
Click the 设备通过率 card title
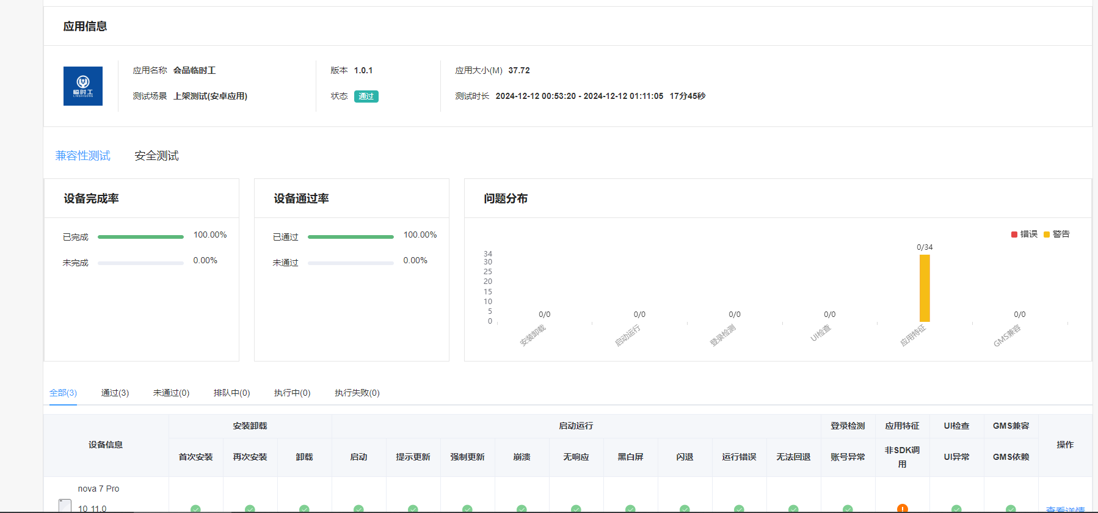pos(301,198)
